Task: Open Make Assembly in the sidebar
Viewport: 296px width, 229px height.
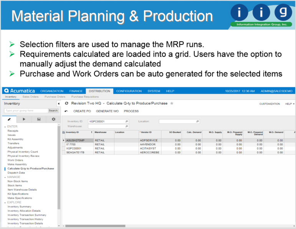Action: click(x=17, y=165)
